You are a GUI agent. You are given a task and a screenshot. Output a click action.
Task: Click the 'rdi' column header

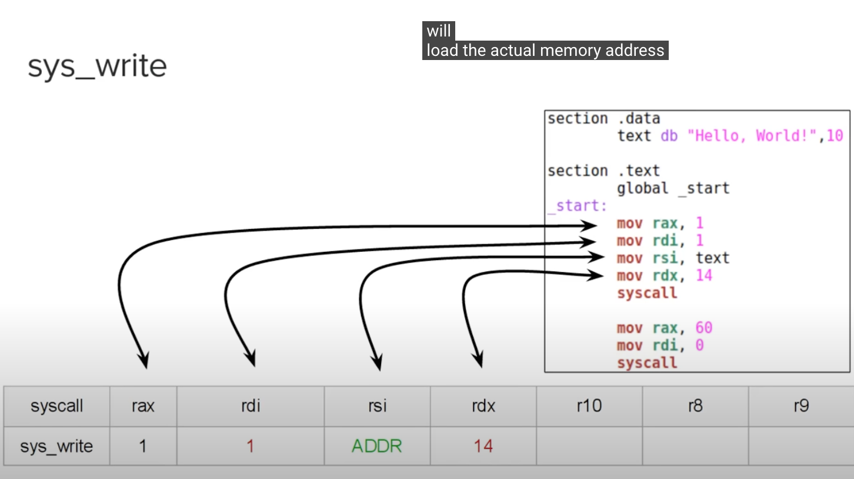(x=251, y=406)
